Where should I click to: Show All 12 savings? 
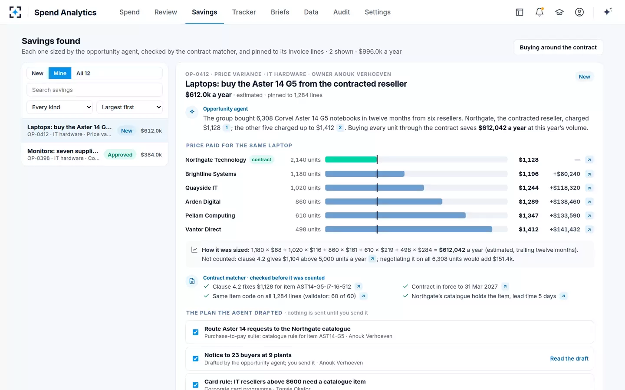(83, 73)
